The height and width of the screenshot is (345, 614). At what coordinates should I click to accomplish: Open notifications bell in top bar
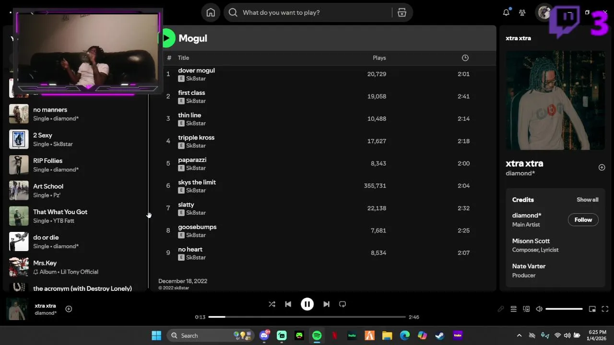(x=506, y=12)
